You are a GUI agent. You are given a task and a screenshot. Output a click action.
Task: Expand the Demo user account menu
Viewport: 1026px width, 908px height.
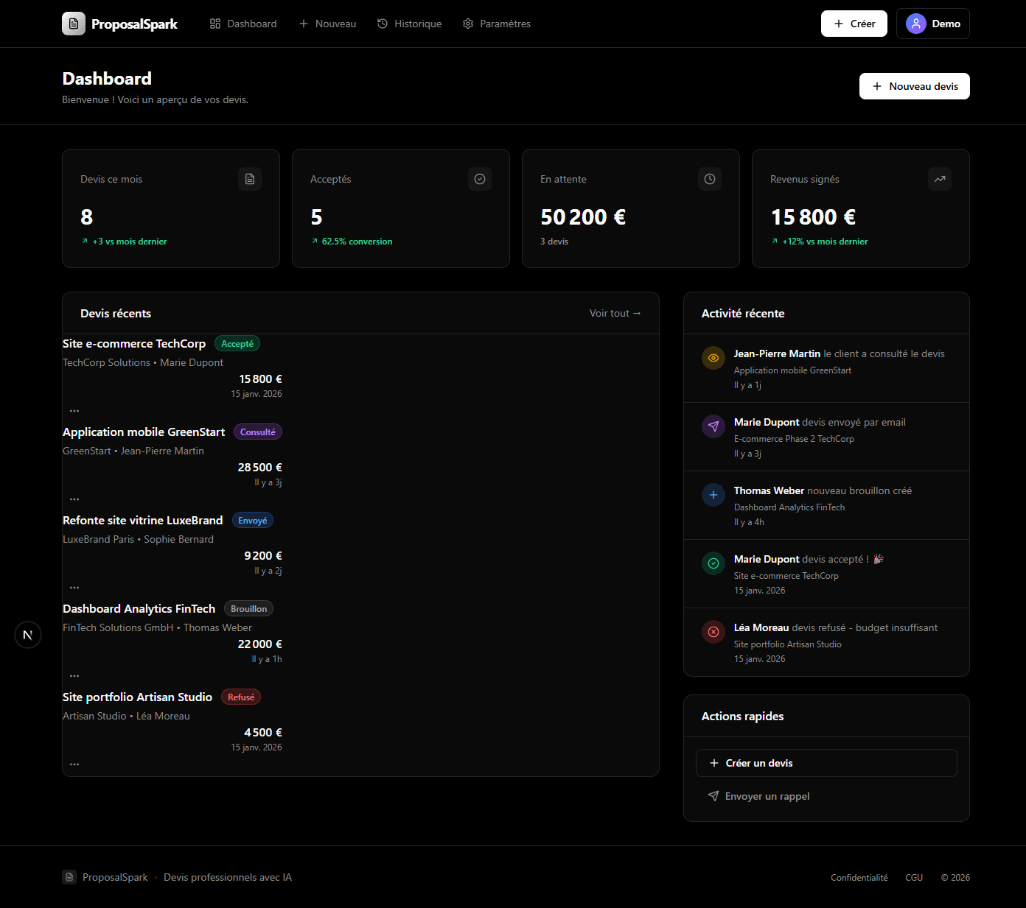click(x=932, y=24)
